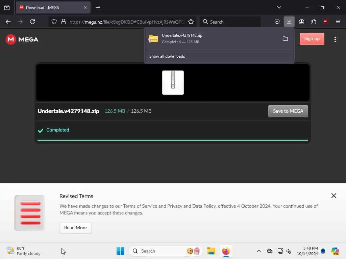Switch to the Download - MEGA tab

click(53, 8)
